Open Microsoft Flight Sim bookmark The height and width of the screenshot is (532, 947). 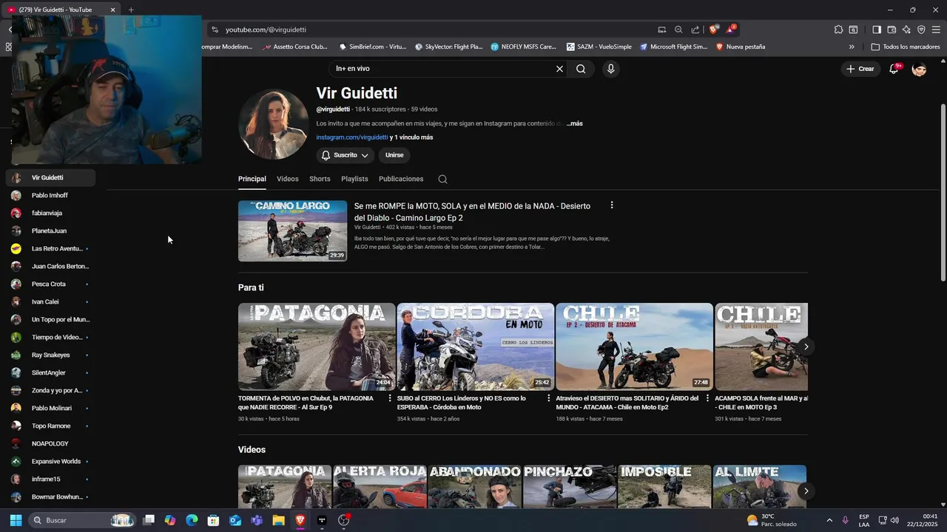click(673, 47)
